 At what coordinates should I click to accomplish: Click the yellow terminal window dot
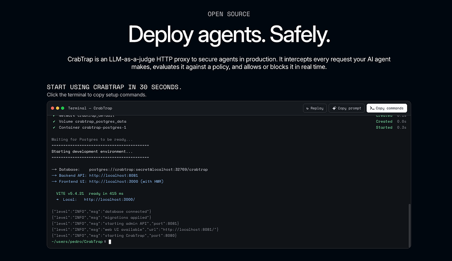tap(57, 108)
